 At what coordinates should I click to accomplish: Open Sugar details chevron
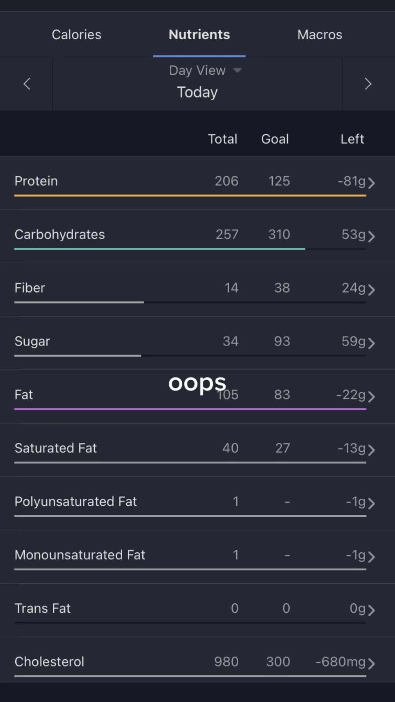coord(371,343)
